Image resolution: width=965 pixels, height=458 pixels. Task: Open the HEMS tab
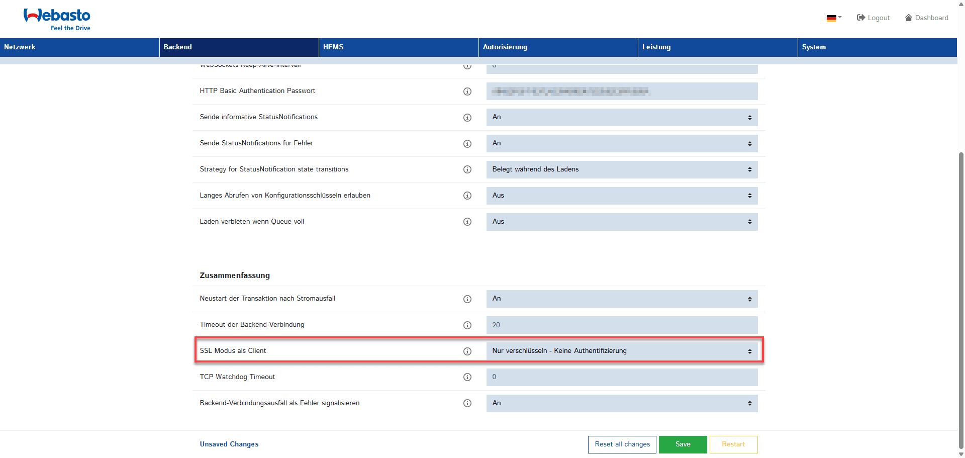[399, 47]
